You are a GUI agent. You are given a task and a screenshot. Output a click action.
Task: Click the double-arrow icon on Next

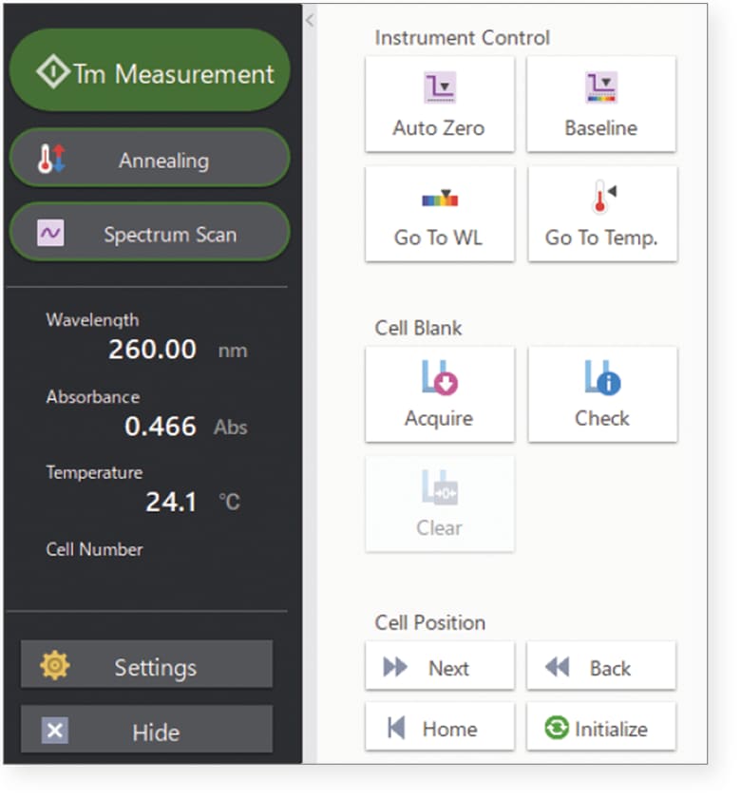(x=395, y=667)
